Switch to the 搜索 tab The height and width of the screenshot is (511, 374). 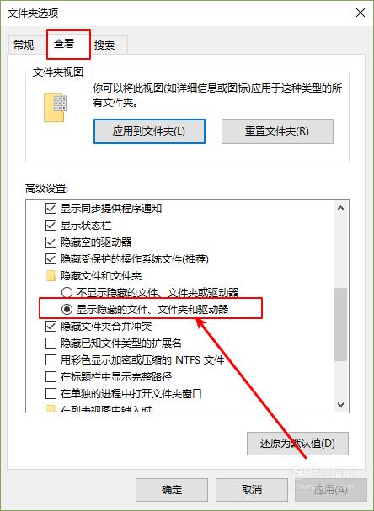coord(104,45)
